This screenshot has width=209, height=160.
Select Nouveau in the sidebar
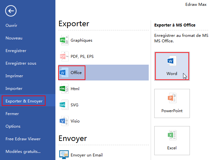(14, 38)
